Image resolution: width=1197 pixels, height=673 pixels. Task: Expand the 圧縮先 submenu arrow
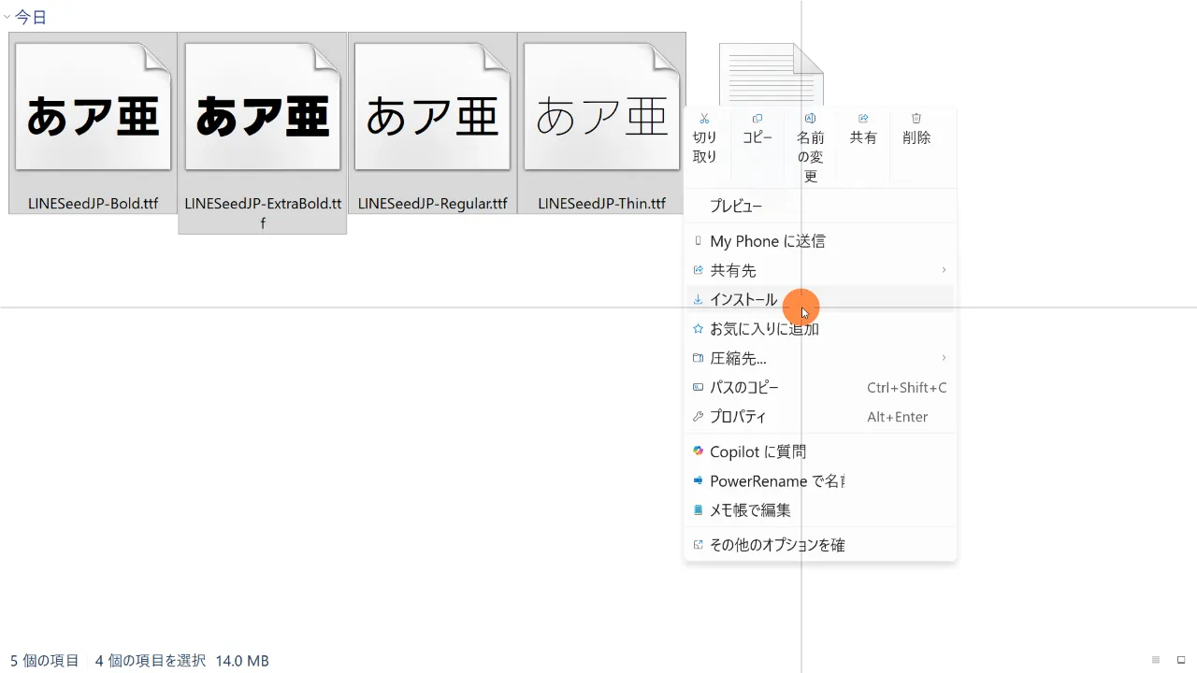(944, 358)
